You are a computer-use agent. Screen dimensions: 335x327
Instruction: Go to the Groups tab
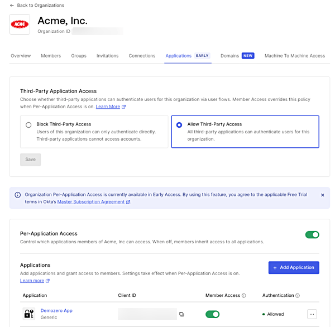point(79,56)
